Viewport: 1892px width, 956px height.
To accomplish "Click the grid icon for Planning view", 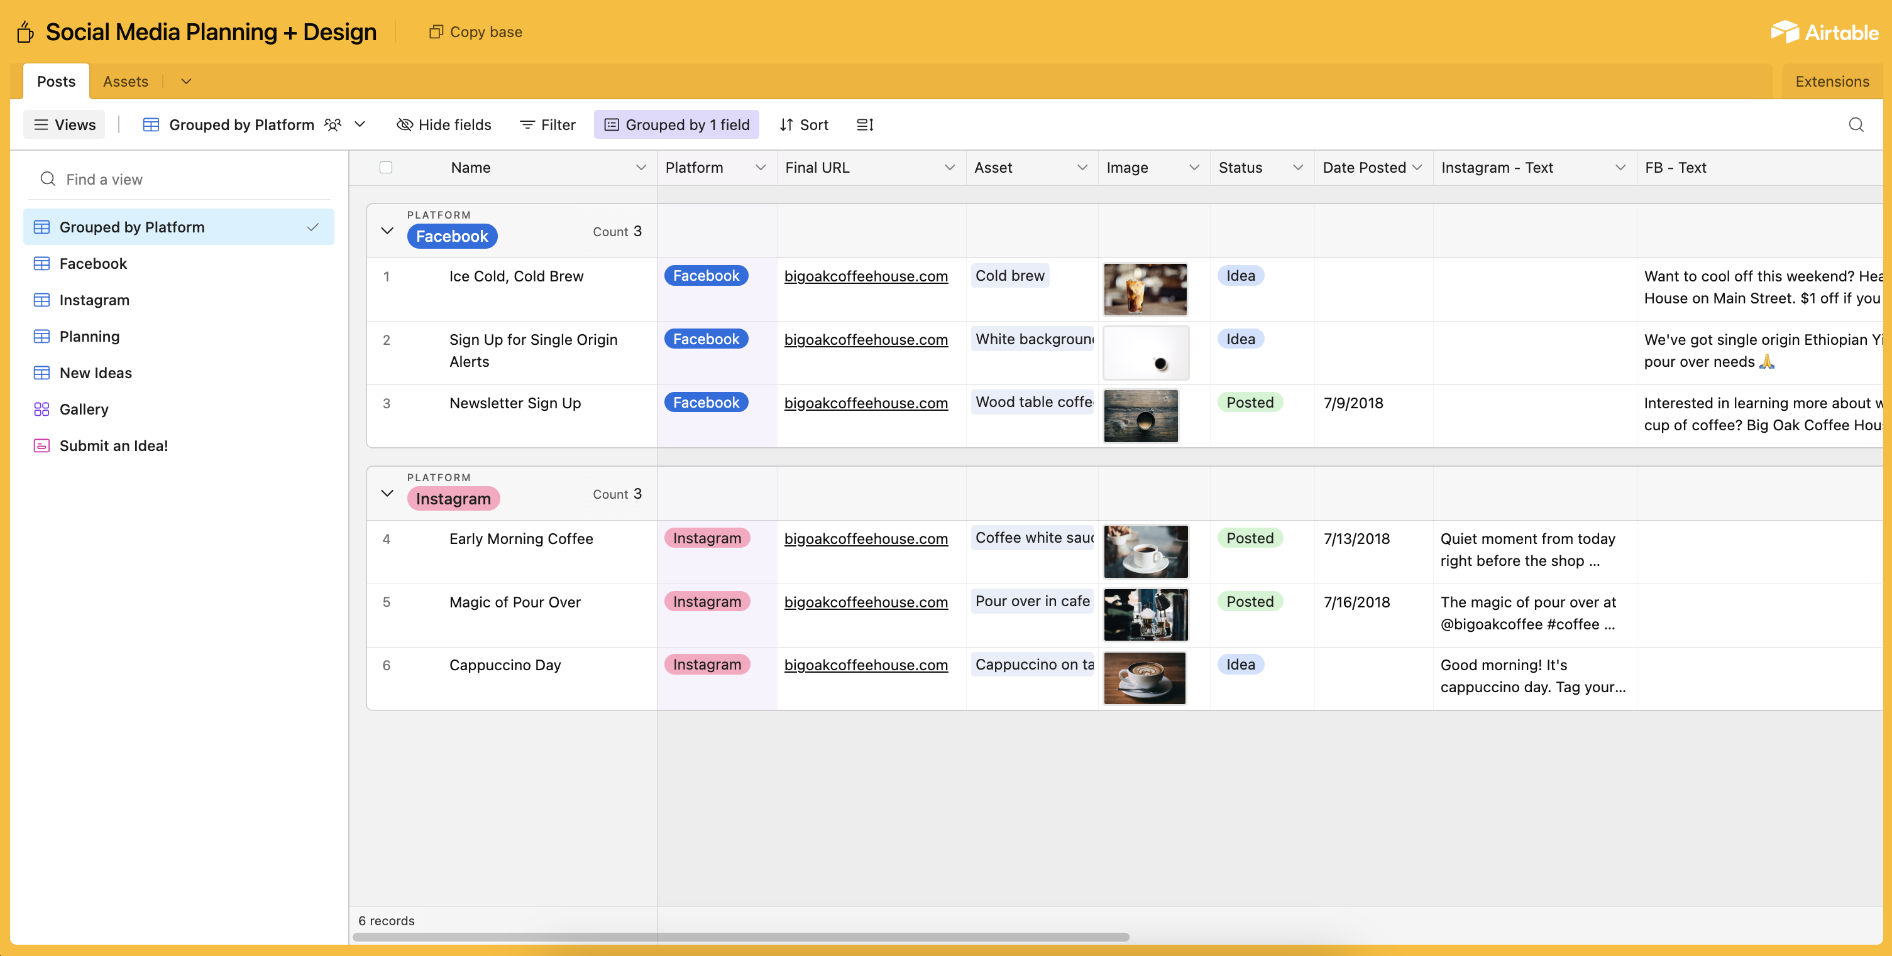I will (x=42, y=337).
